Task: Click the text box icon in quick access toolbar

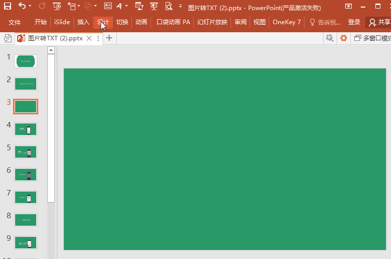Action: point(108,7)
